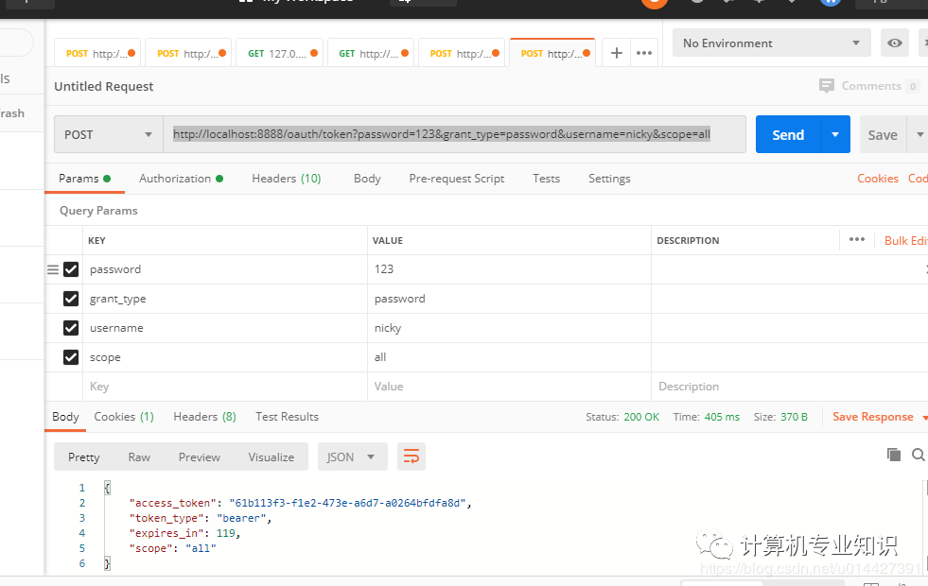928x586 pixels.
Task: Switch to the first POST request tab
Action: pyautogui.click(x=97, y=53)
